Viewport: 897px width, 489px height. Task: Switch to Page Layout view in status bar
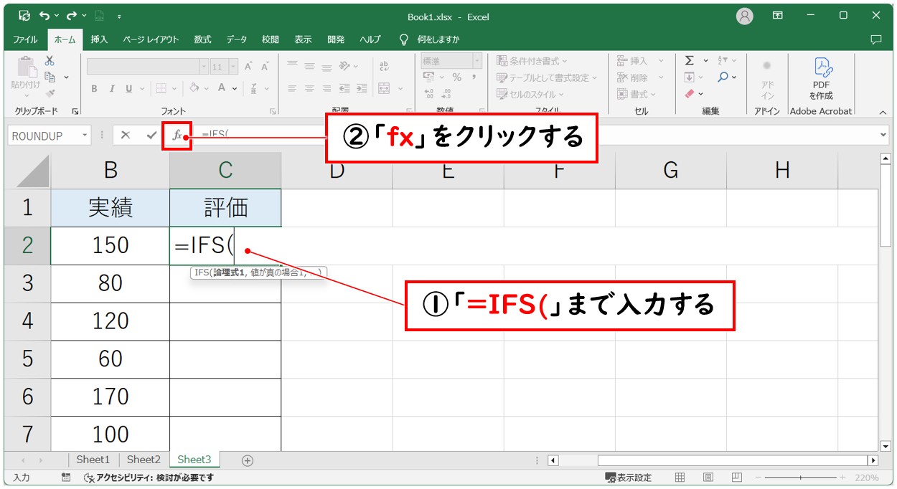(x=708, y=478)
